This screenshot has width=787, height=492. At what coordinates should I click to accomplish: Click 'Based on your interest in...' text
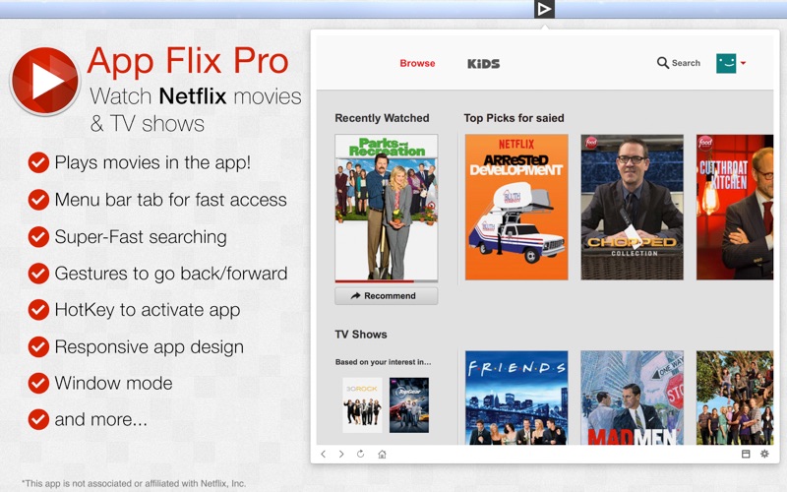pos(383,362)
